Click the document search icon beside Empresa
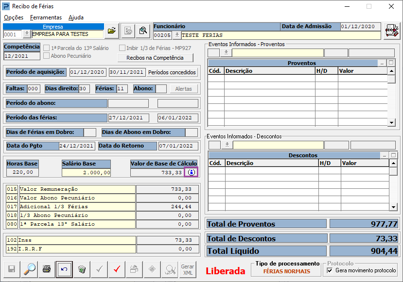The image size is (403, 282). [143, 31]
